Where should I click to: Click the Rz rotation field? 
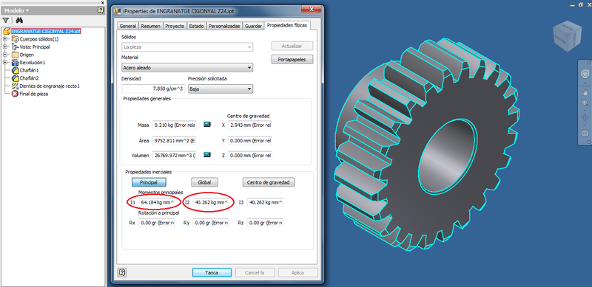[x=265, y=223]
